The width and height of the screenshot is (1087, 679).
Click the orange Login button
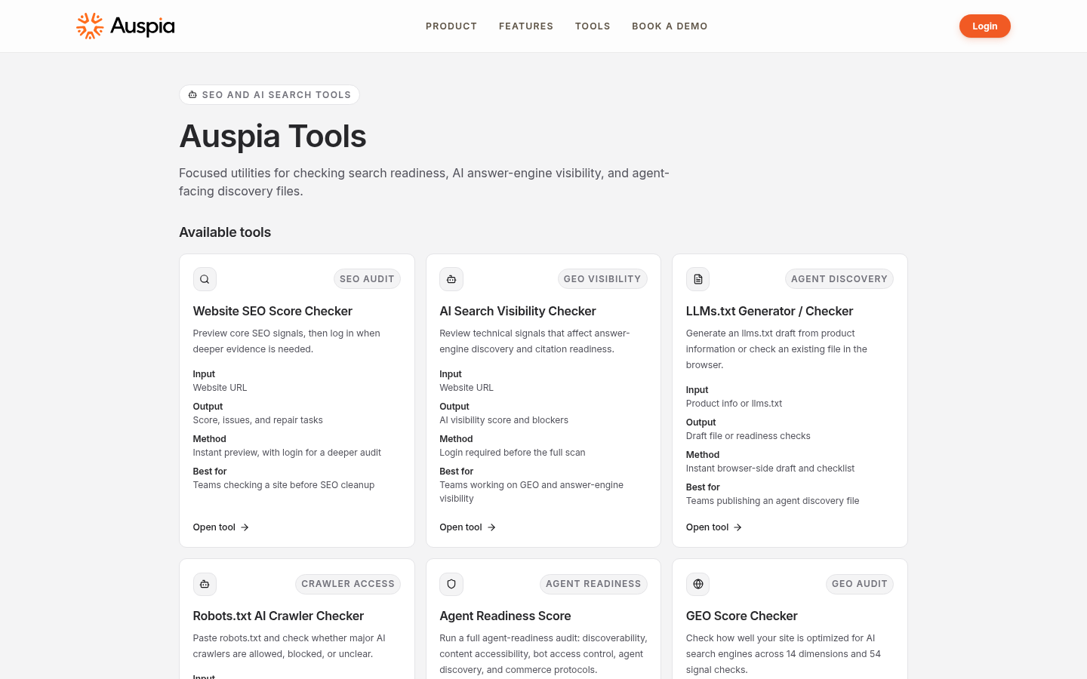pyautogui.click(x=985, y=26)
